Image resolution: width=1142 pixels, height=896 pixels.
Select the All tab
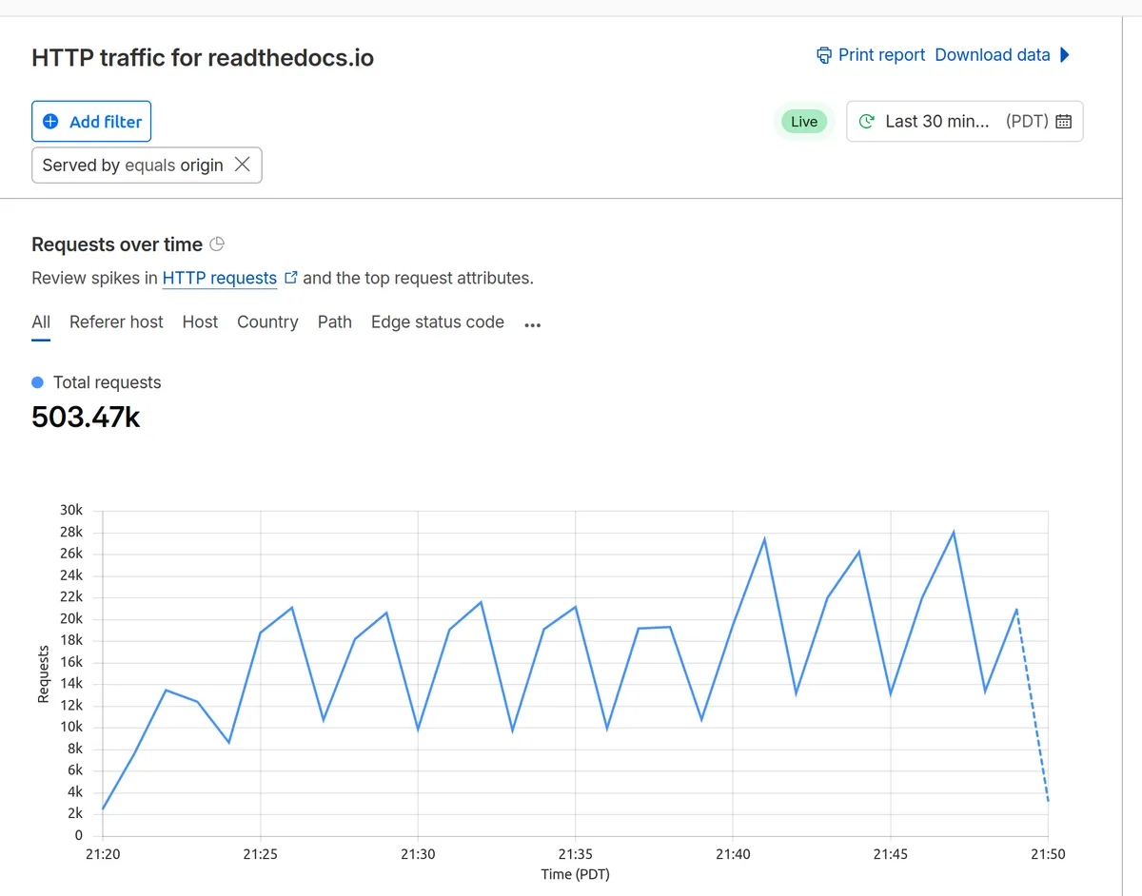(41, 322)
